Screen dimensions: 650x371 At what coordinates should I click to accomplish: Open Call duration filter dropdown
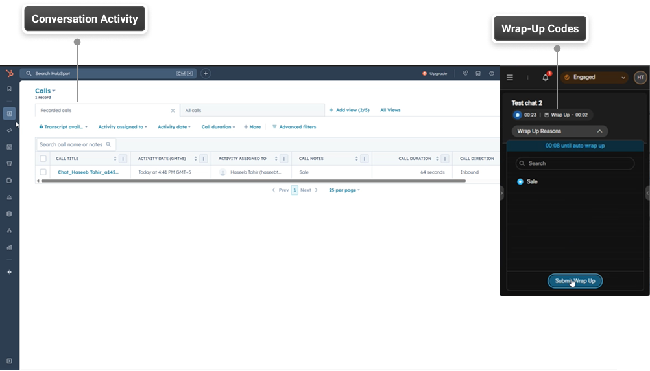[218, 127]
